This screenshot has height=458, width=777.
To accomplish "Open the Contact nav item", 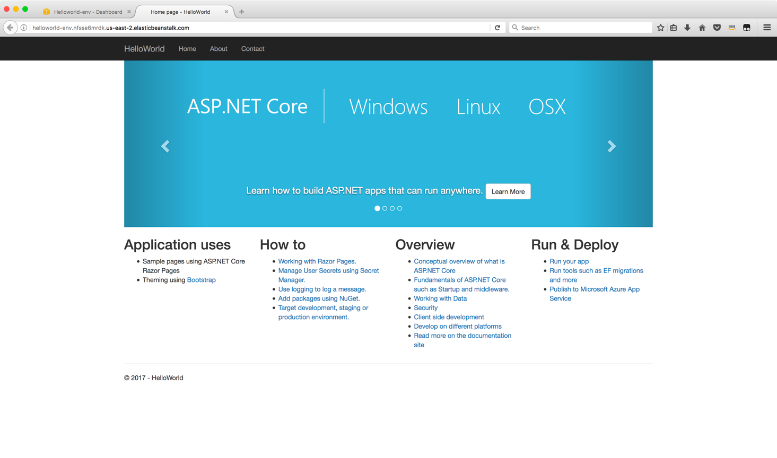I will [x=252, y=49].
